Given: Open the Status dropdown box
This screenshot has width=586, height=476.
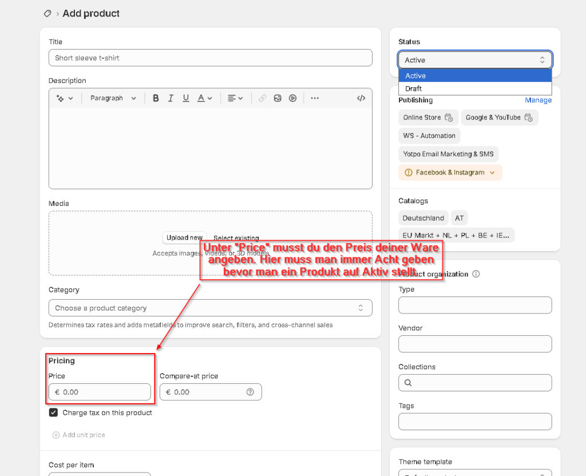Looking at the screenshot, I should click(475, 59).
